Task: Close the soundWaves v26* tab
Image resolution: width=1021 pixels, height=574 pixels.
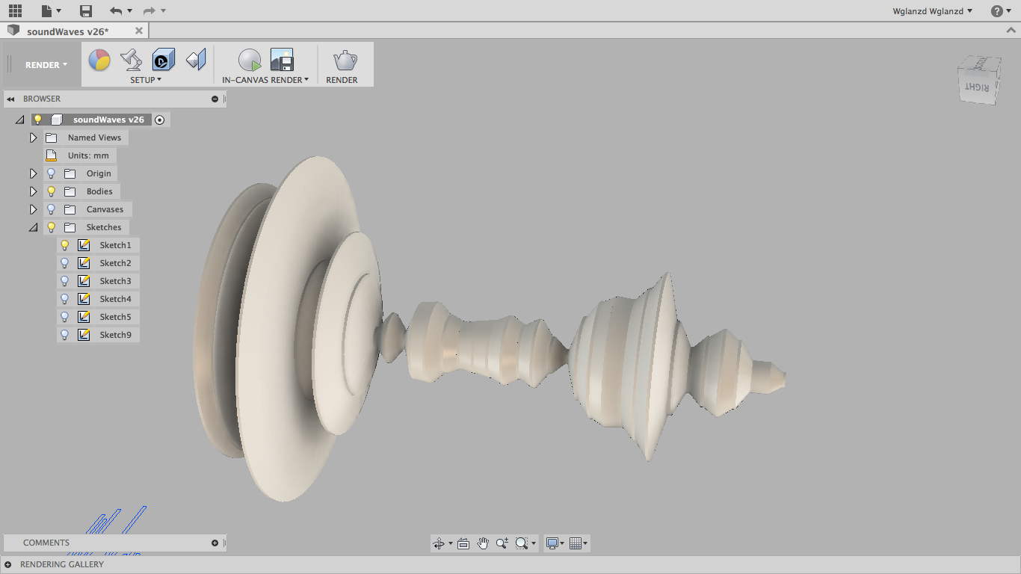Action: pyautogui.click(x=139, y=31)
